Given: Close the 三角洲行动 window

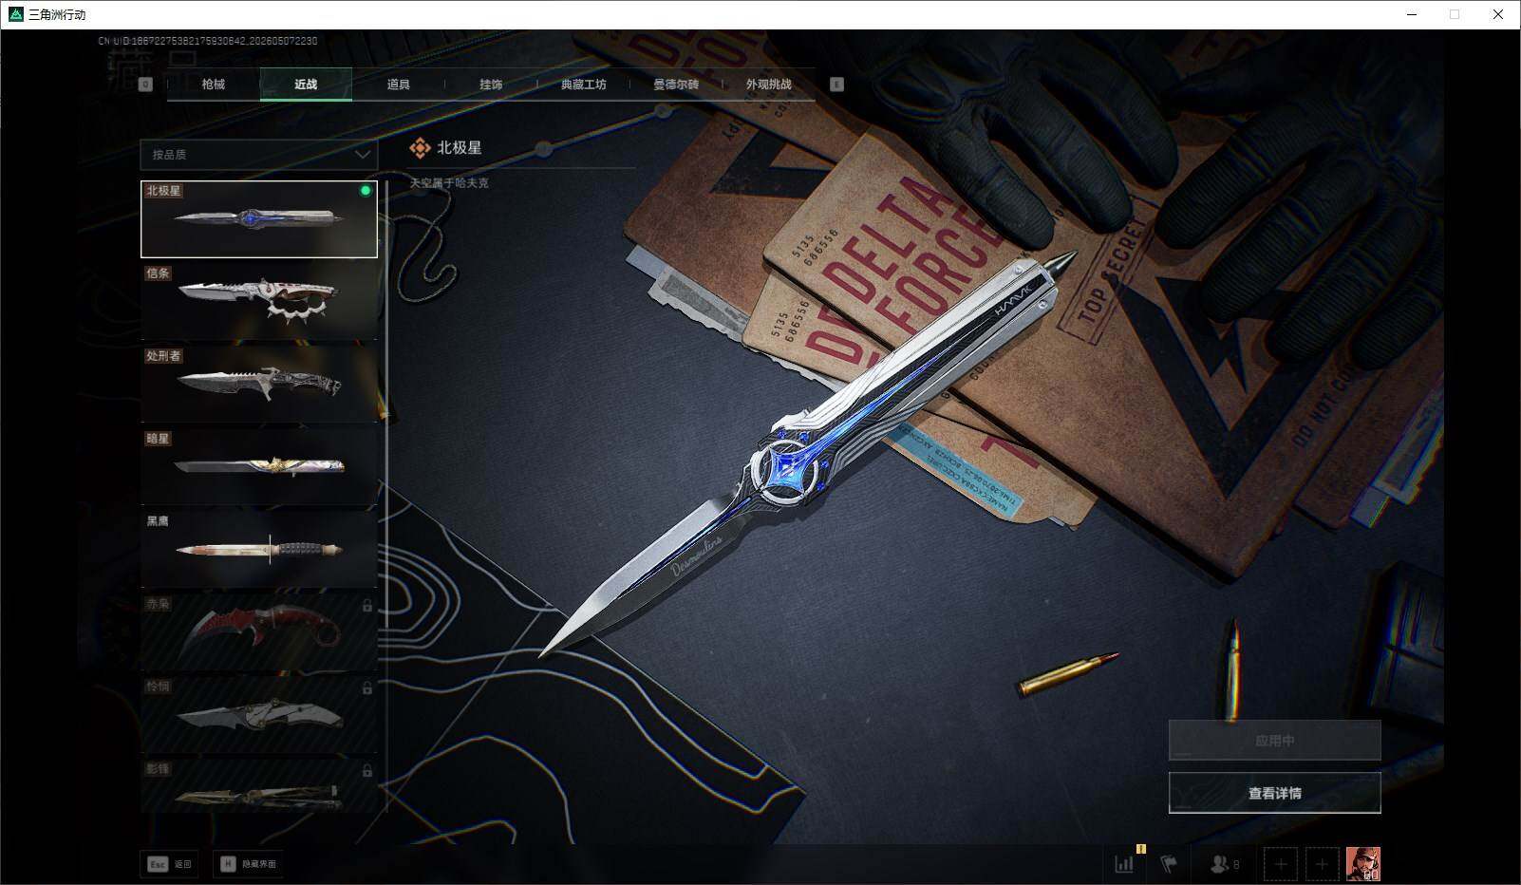Looking at the screenshot, I should point(1498,14).
